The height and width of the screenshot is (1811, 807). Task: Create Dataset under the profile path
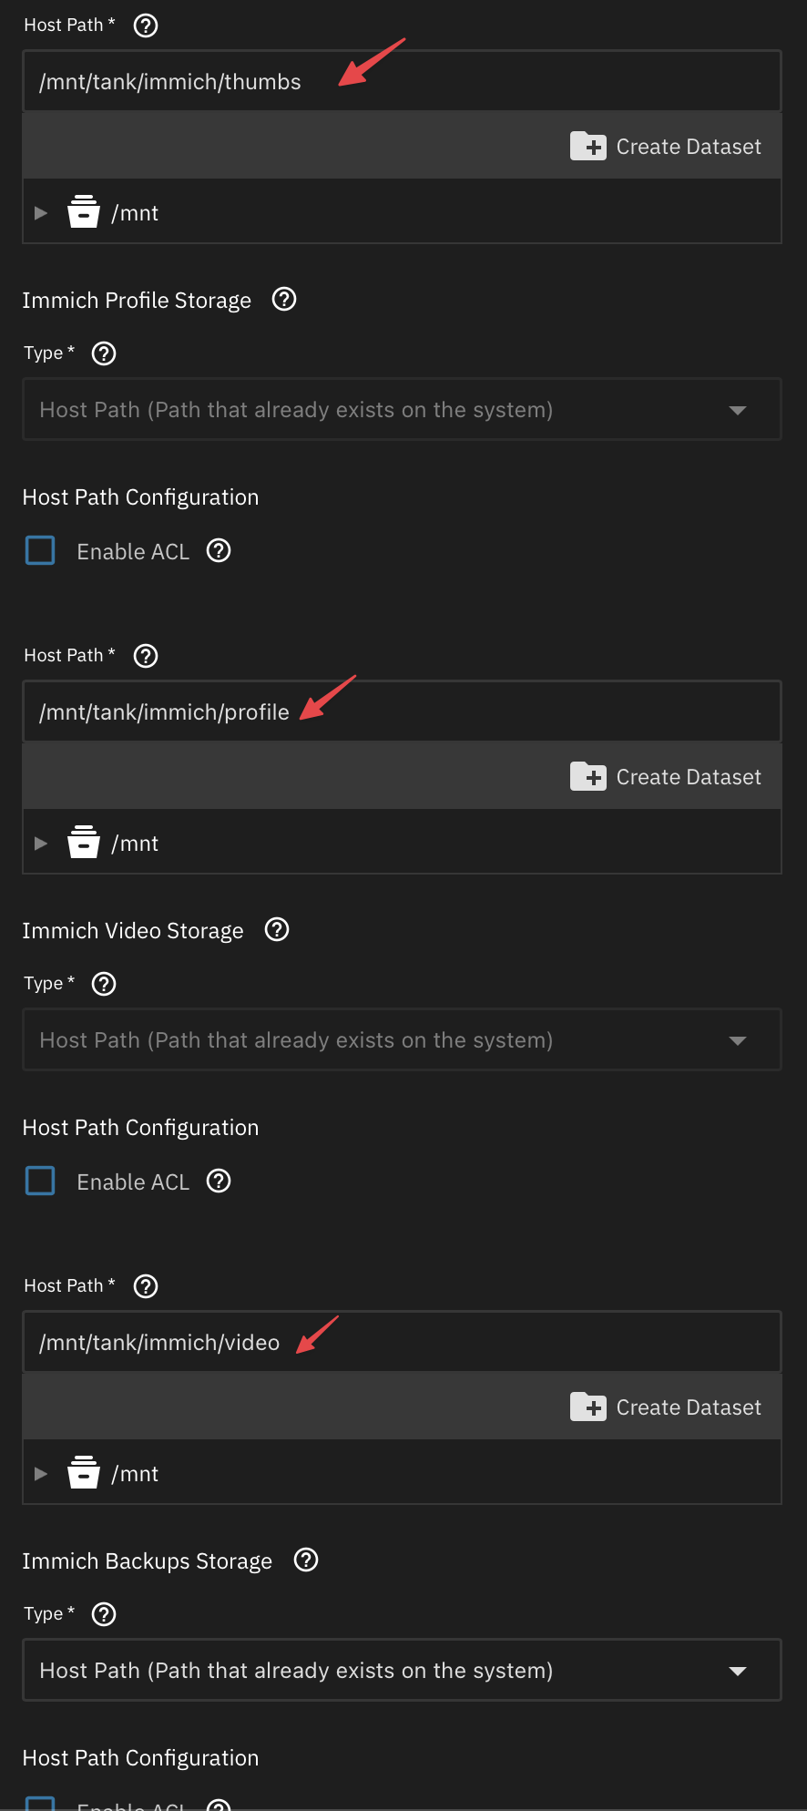(666, 777)
